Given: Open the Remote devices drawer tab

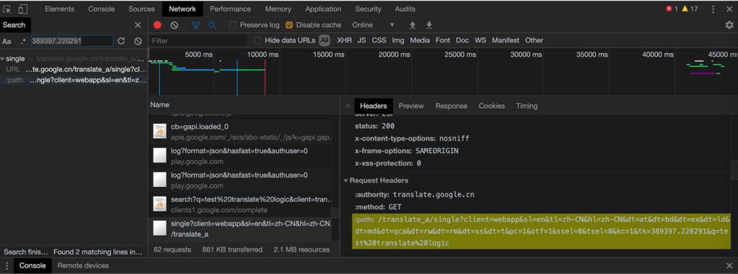Looking at the screenshot, I should coord(83,265).
